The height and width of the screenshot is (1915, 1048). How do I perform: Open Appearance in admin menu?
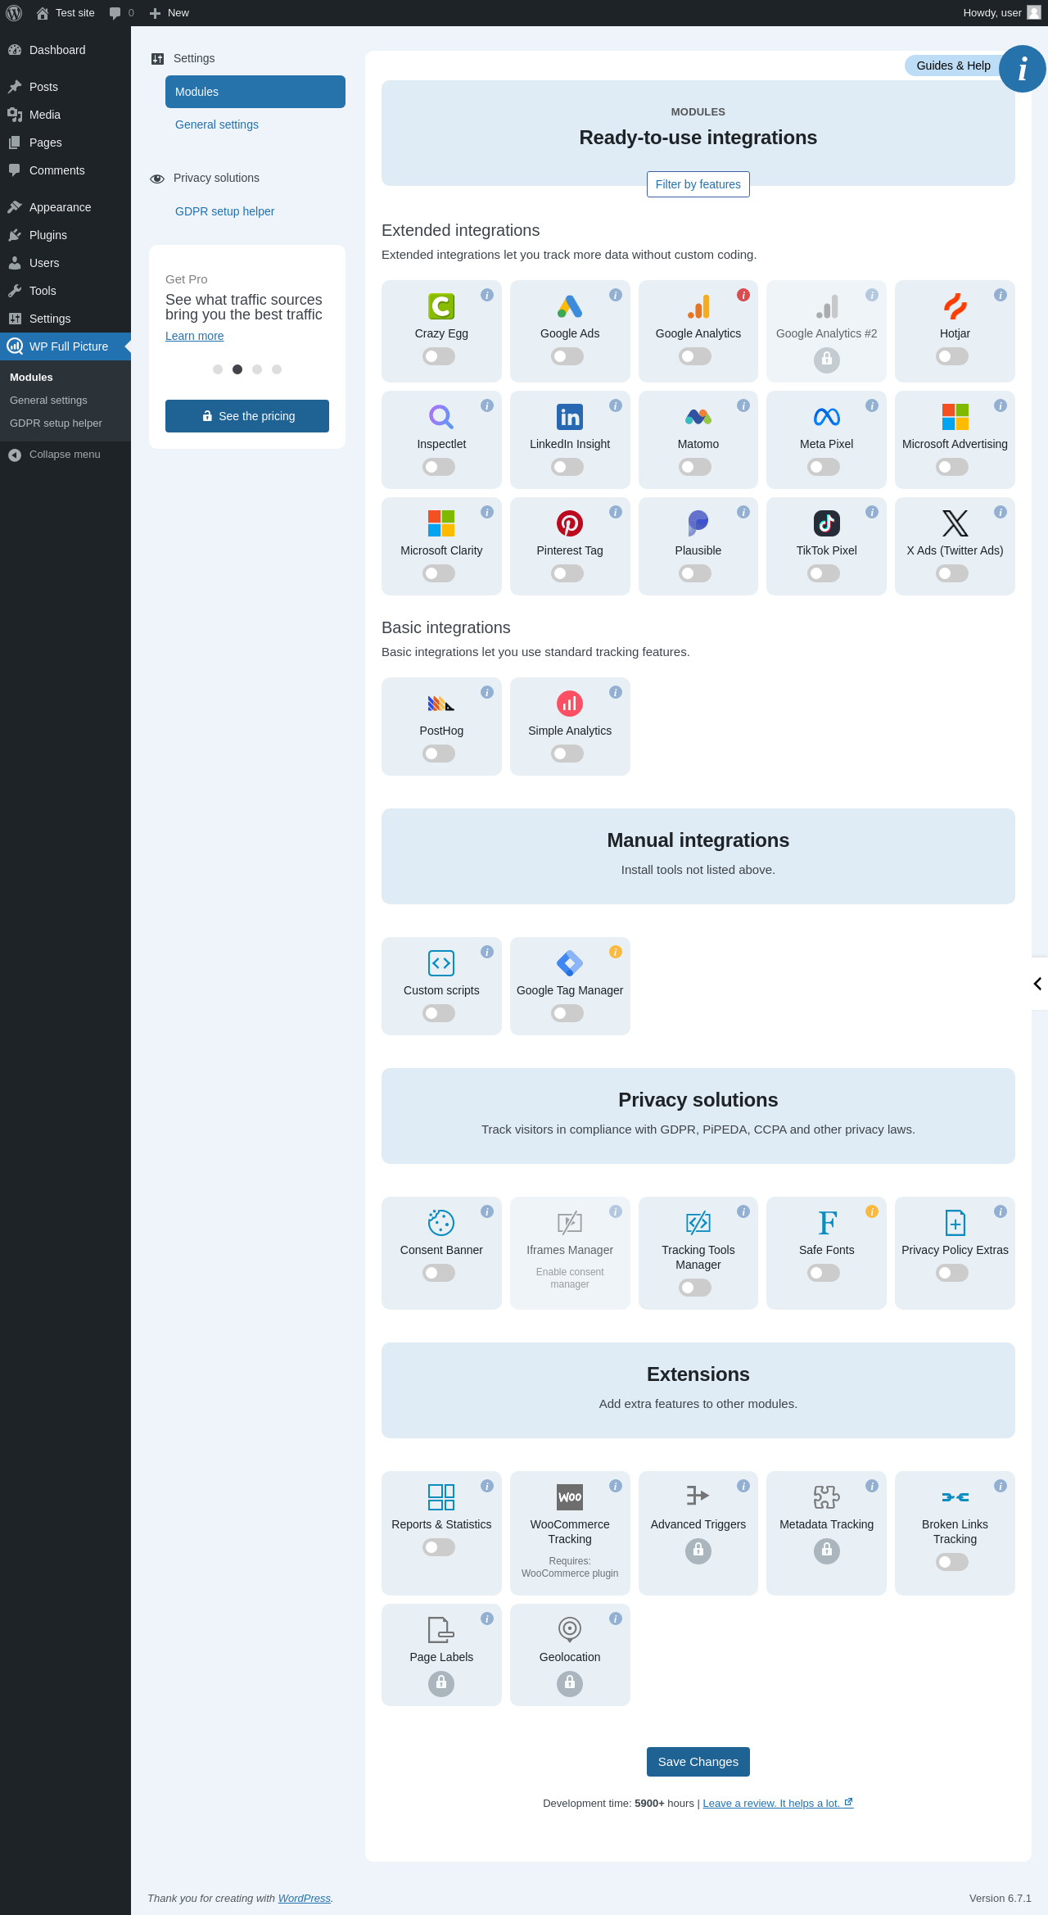coord(65,207)
